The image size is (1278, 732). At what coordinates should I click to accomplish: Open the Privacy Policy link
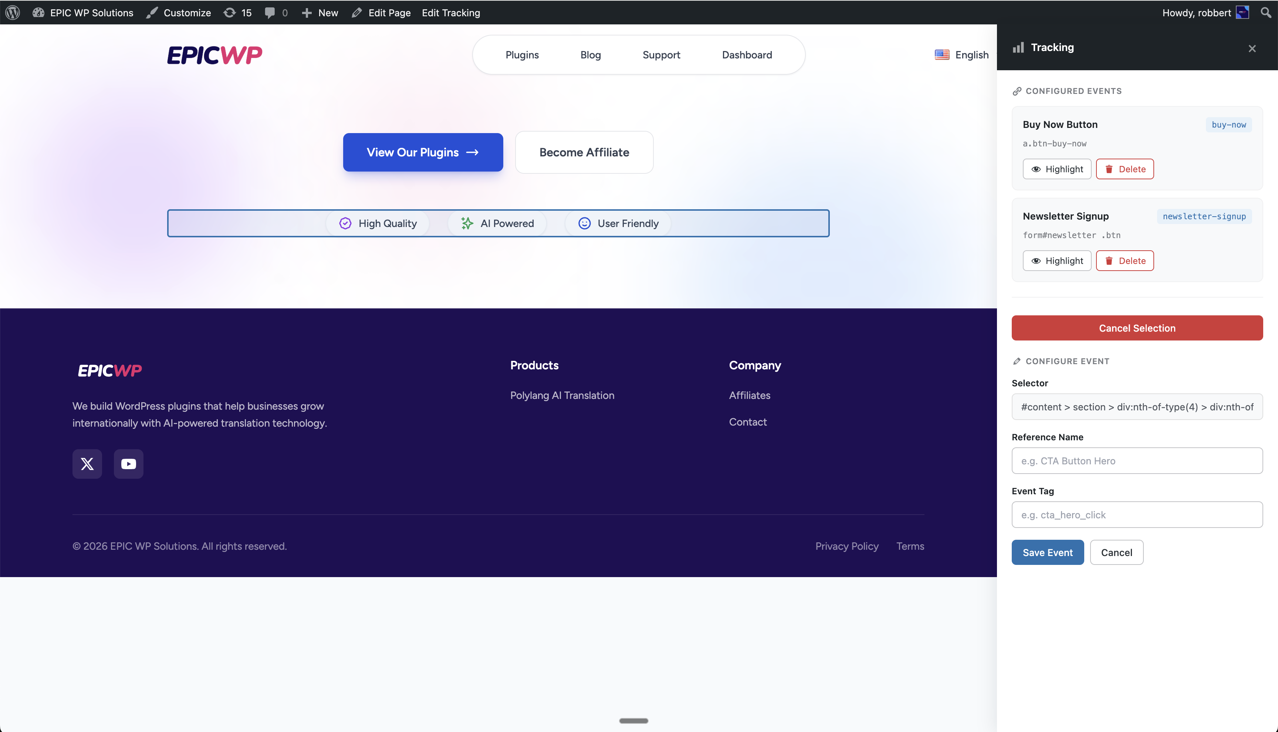(x=846, y=546)
